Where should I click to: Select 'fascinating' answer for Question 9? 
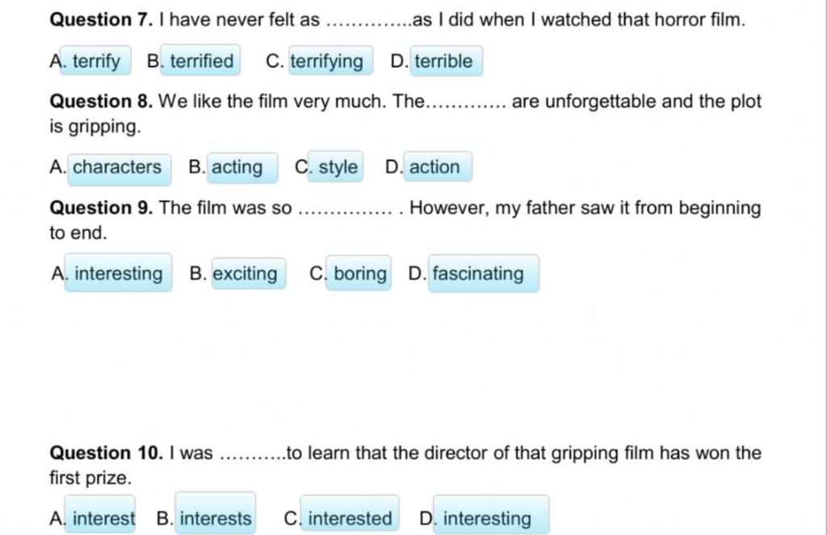click(x=484, y=274)
